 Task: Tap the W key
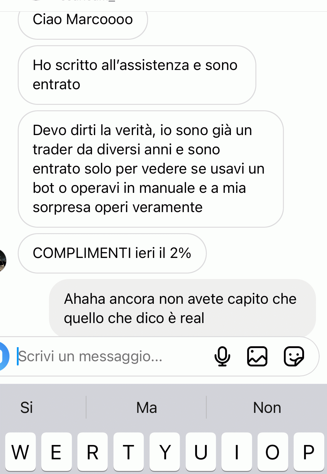[20, 452]
